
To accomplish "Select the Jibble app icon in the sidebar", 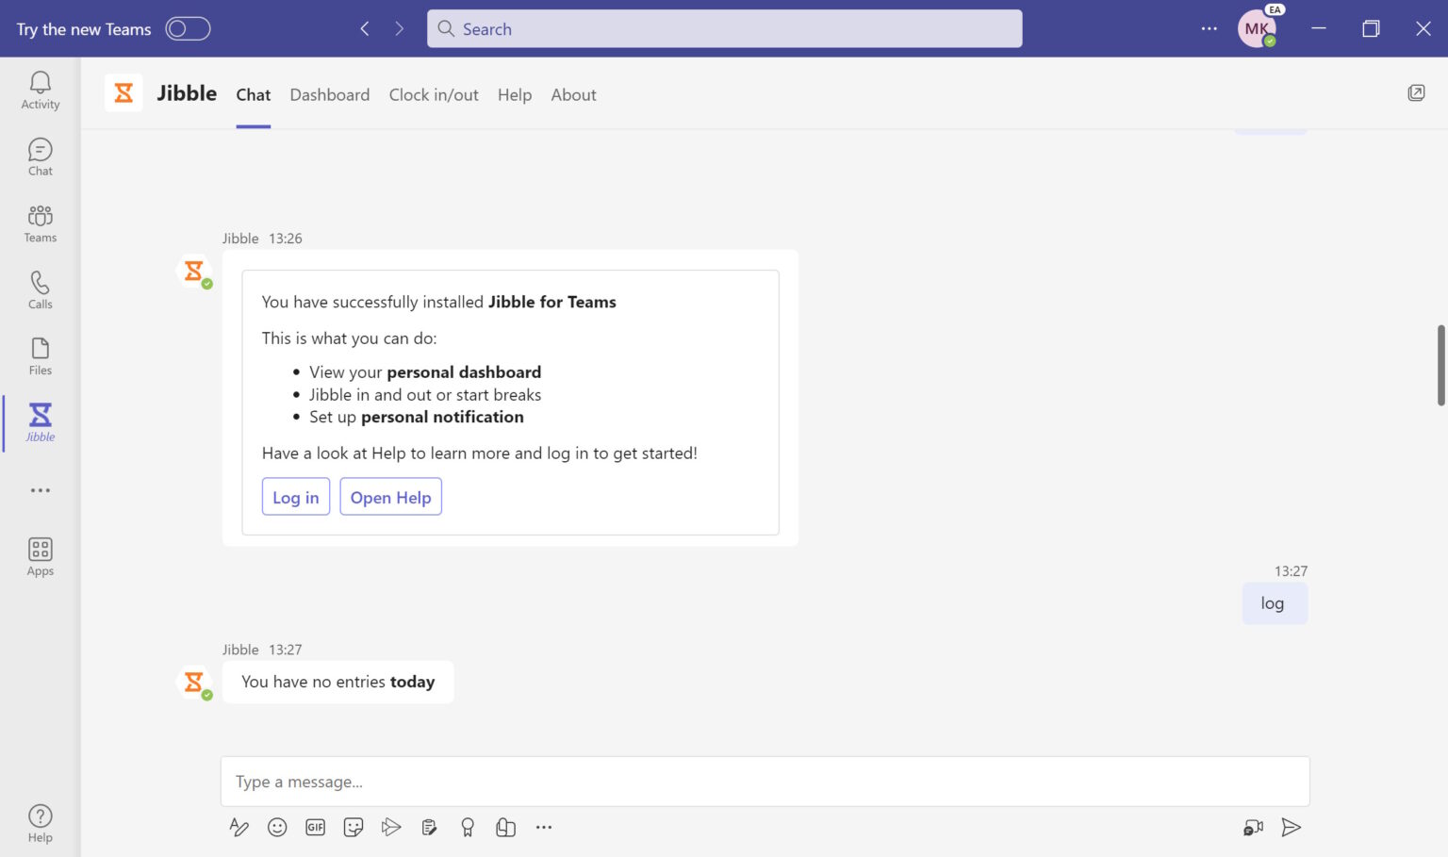I will (40, 421).
